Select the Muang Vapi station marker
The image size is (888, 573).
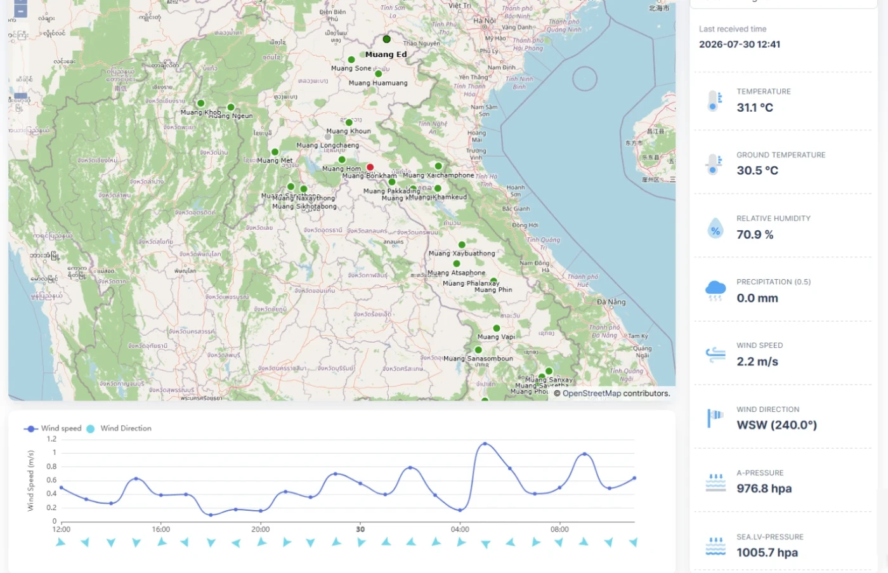[497, 329]
